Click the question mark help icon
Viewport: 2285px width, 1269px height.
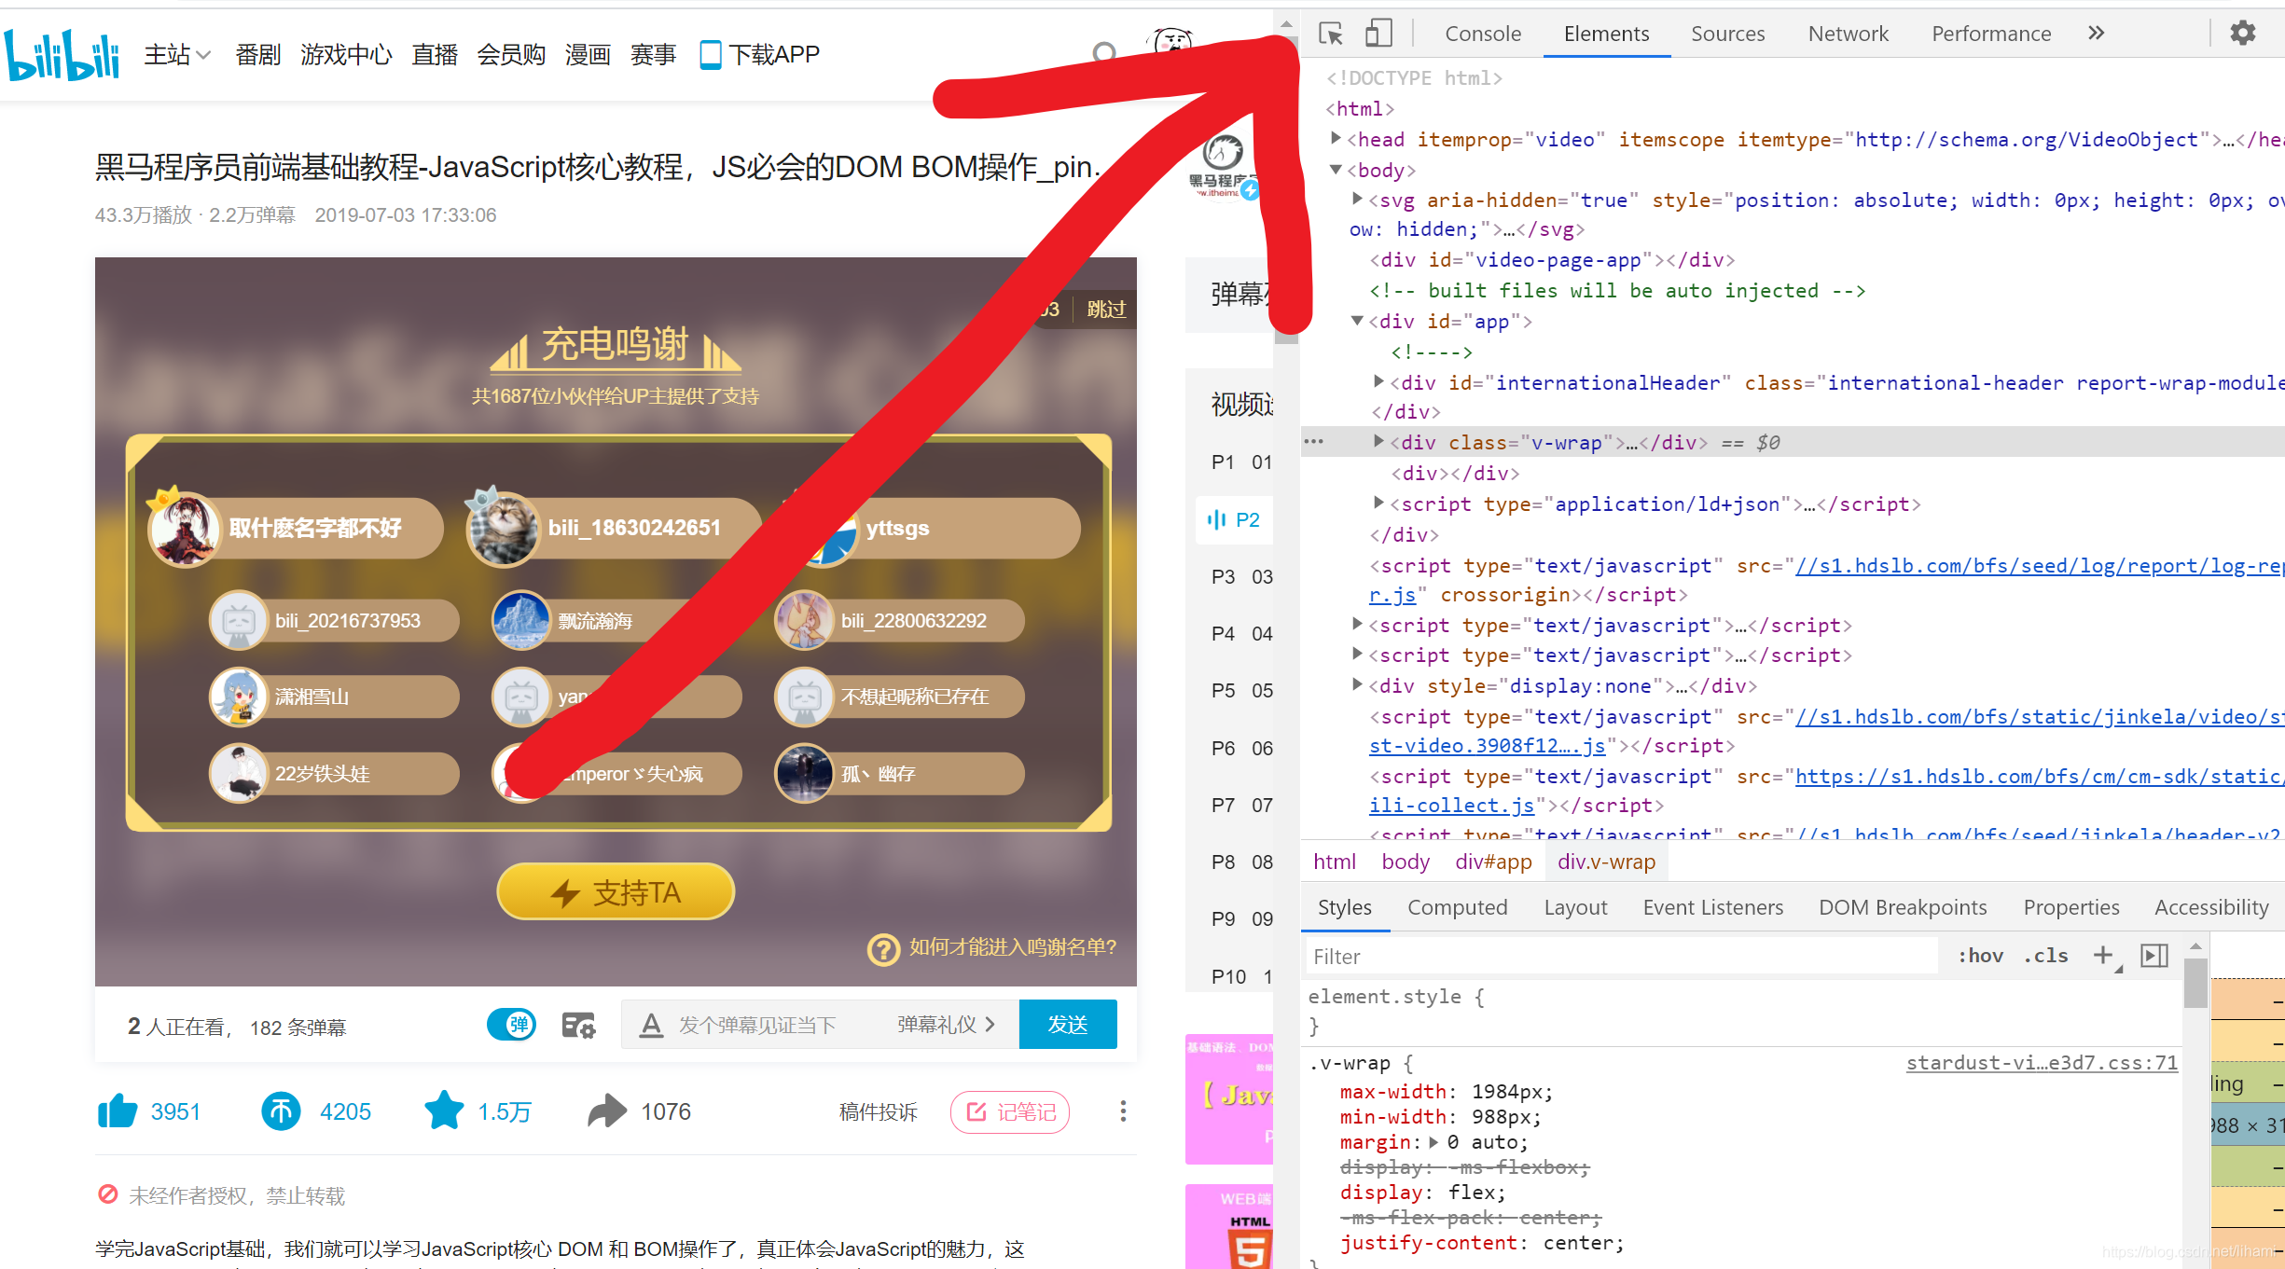[x=883, y=949]
